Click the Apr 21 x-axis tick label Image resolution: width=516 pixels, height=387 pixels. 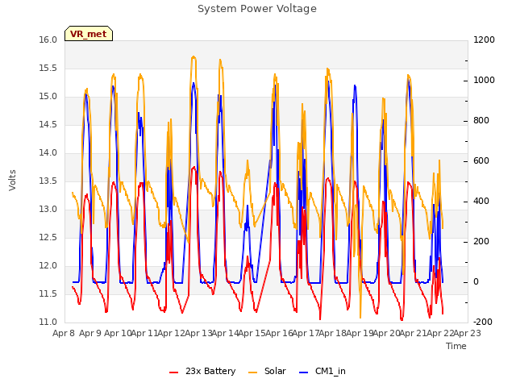(x=413, y=333)
